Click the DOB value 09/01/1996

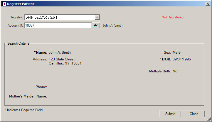181,59
